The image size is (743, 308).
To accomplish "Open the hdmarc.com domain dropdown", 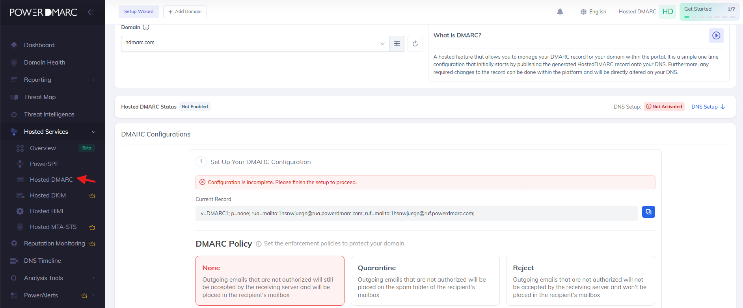I will pos(255,44).
